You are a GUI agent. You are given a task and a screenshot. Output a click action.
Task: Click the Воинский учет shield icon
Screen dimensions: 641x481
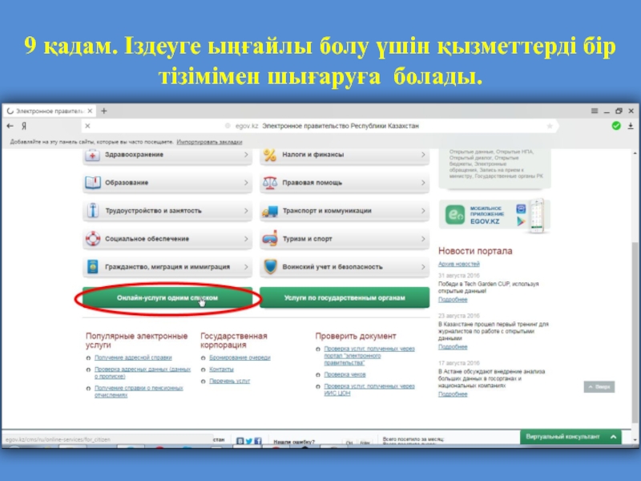click(x=270, y=266)
